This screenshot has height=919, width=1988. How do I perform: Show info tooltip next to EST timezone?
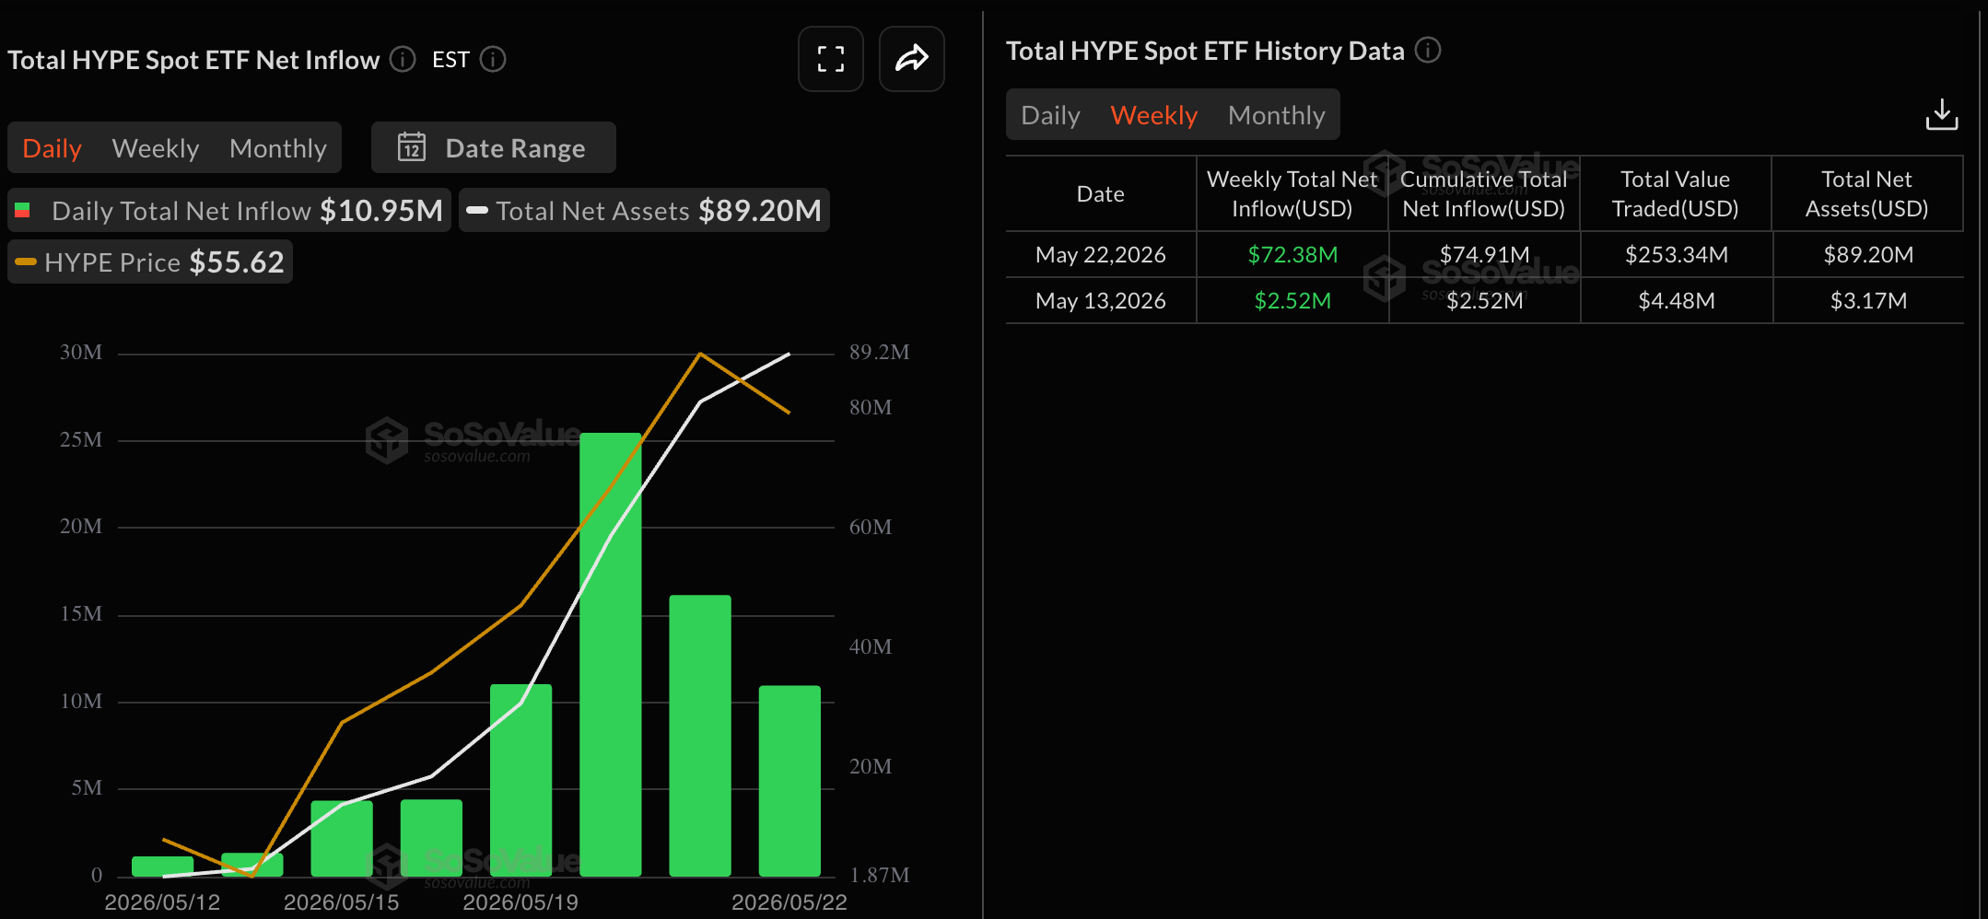pos(493,59)
